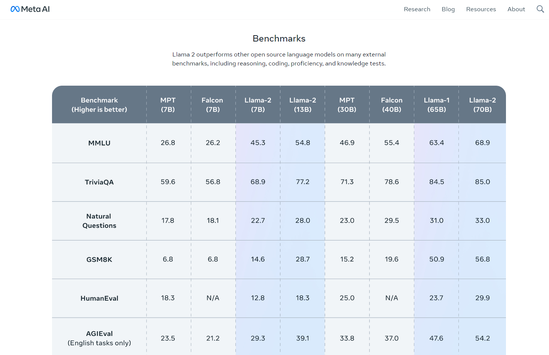Click MMLU value 26.2
The image size is (549, 355).
[x=213, y=143]
